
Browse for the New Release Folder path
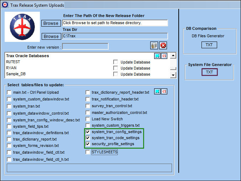(x=51, y=23)
